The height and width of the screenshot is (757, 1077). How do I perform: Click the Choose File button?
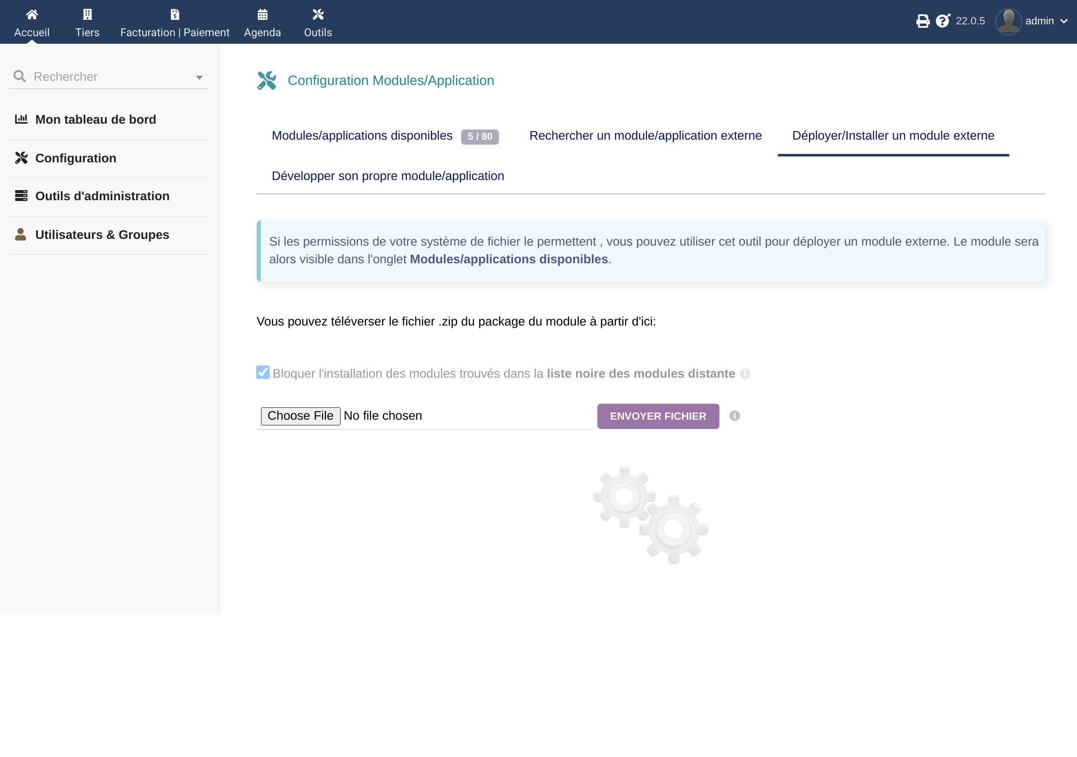click(x=300, y=416)
